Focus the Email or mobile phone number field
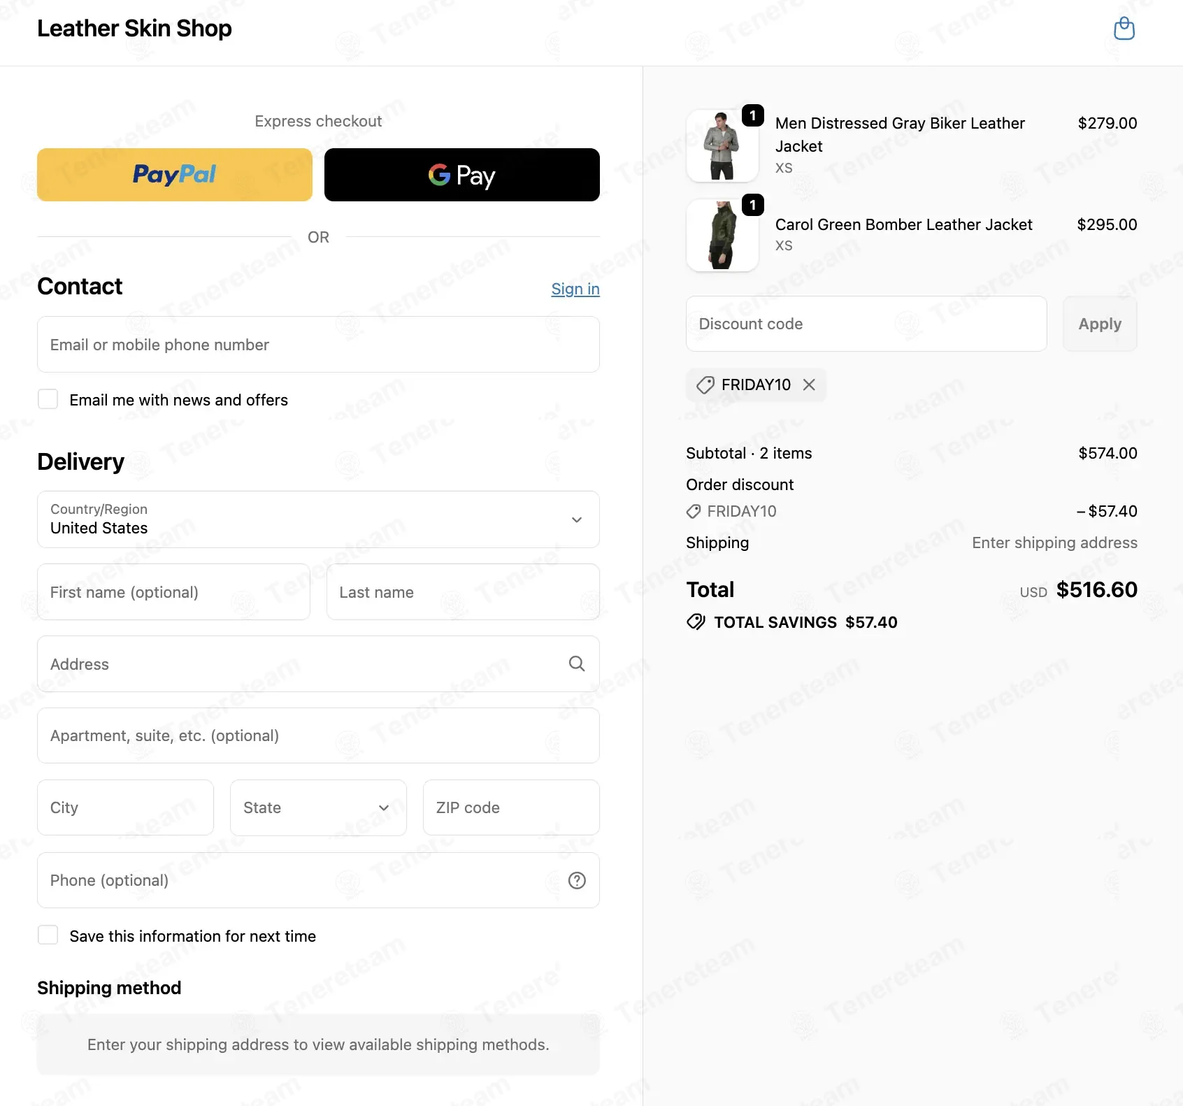 318,344
